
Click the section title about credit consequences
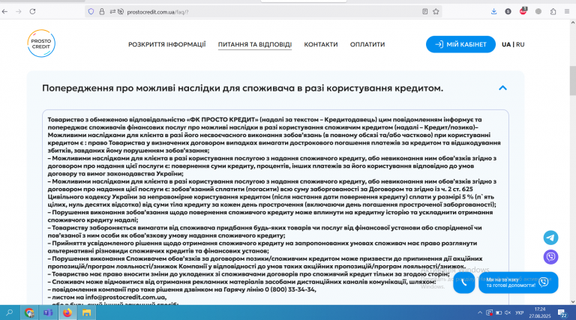pyautogui.click(x=242, y=88)
